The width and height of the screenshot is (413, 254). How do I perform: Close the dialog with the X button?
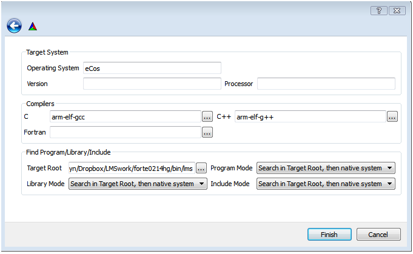[397, 10]
